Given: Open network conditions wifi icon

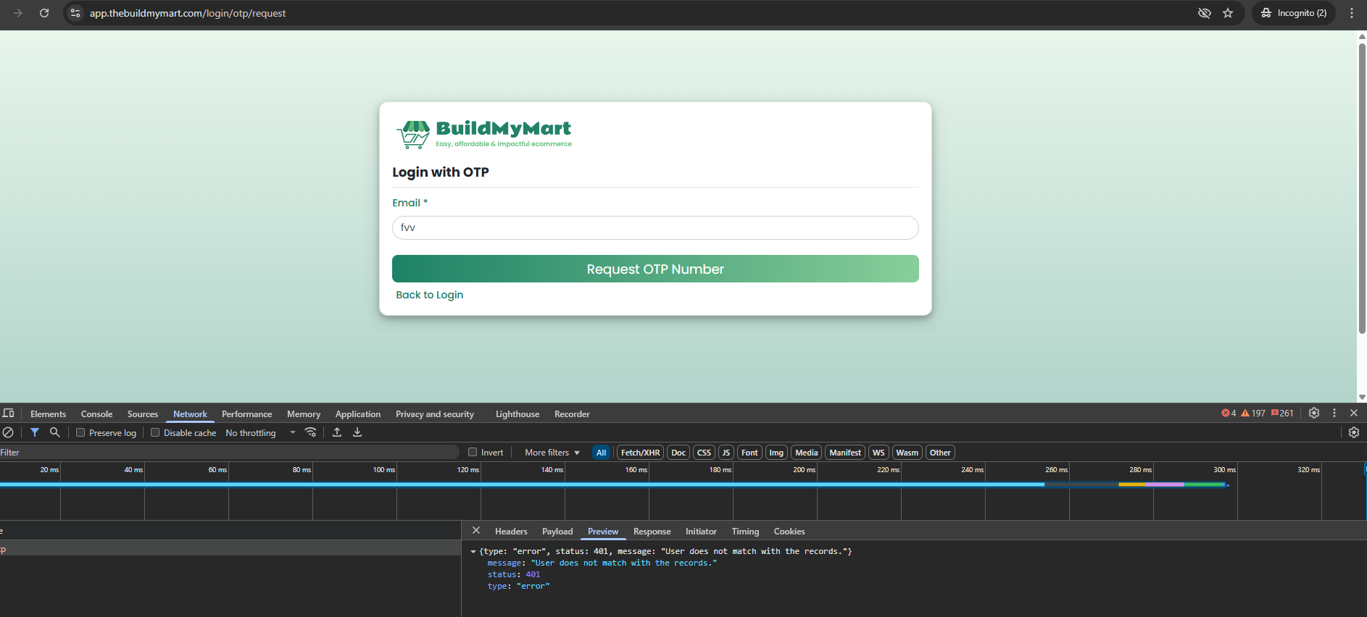Looking at the screenshot, I should (311, 432).
